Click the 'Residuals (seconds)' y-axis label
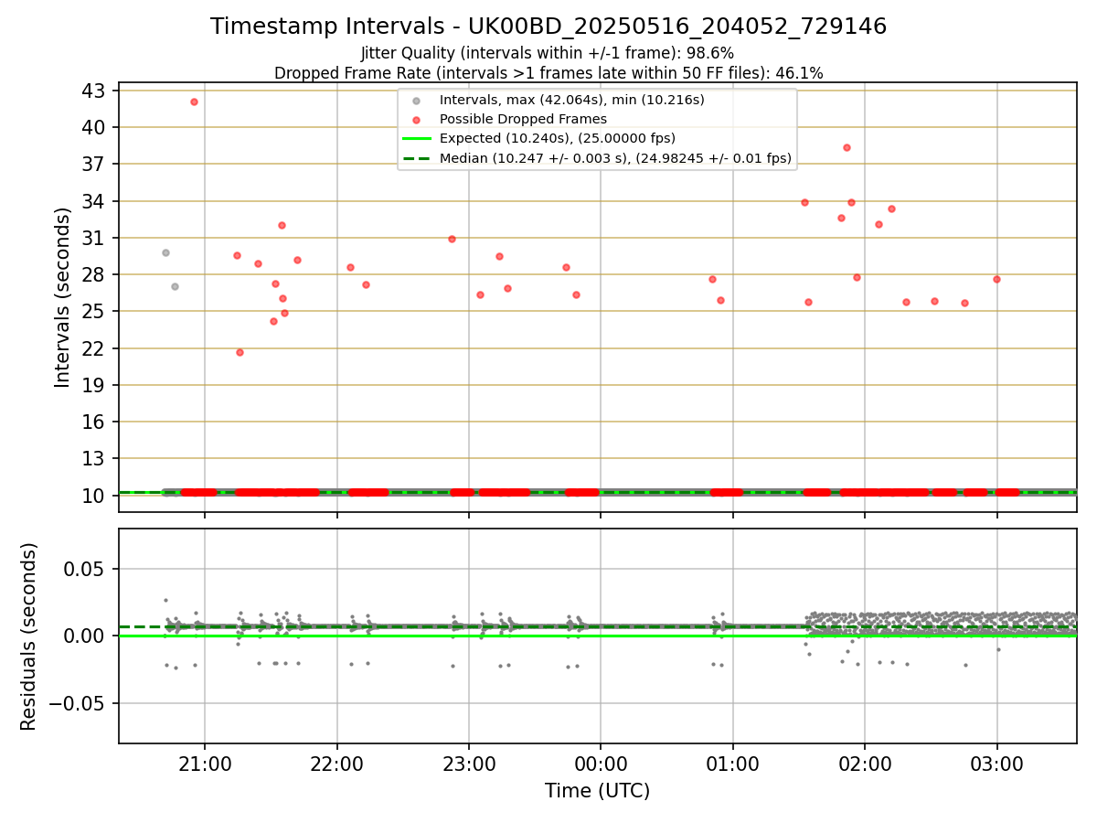 click(29, 636)
